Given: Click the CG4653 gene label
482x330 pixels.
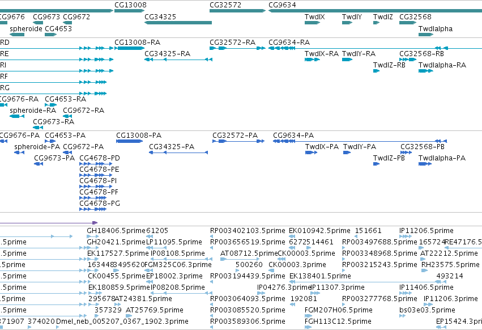Looking at the screenshot, I should click(58, 28).
